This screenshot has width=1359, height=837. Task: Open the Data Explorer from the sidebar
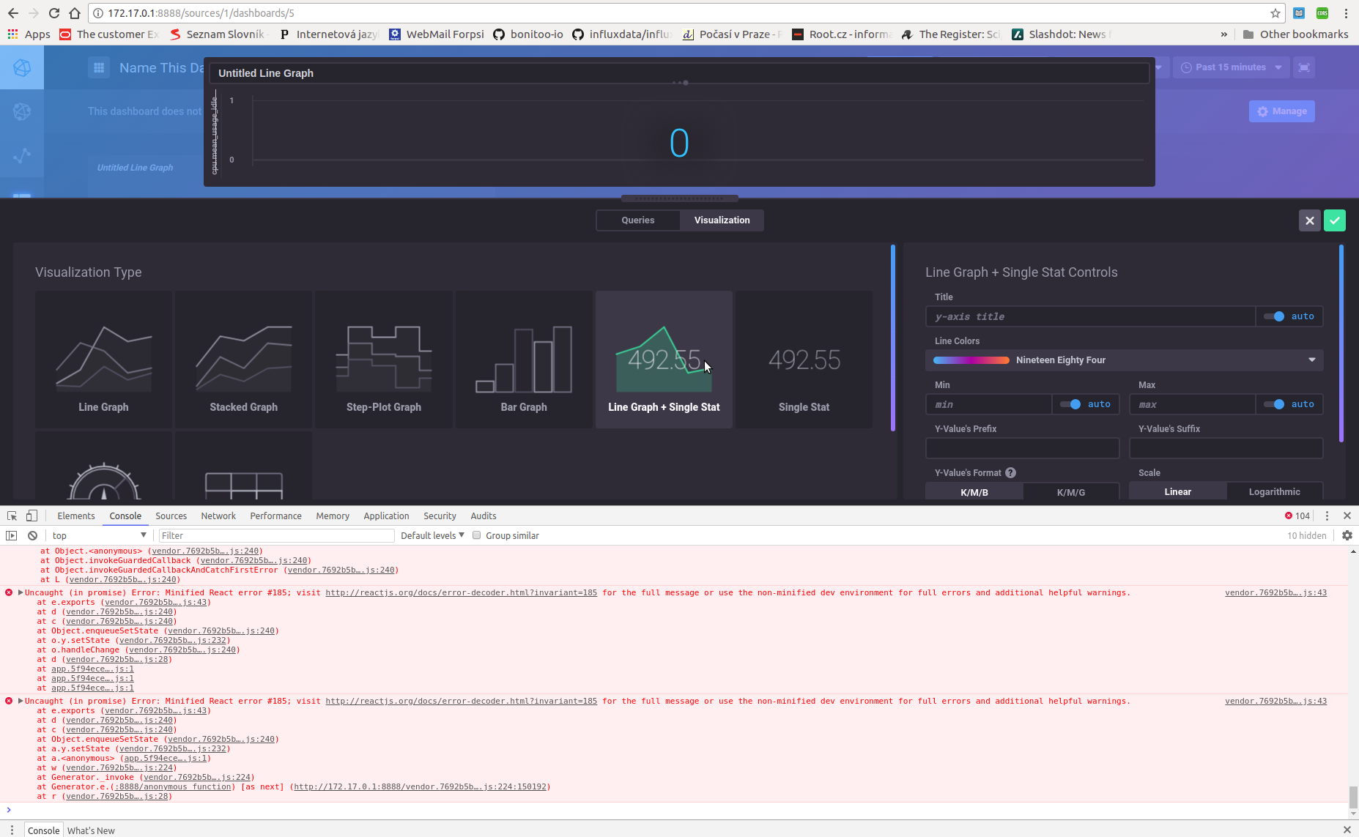[x=22, y=155]
